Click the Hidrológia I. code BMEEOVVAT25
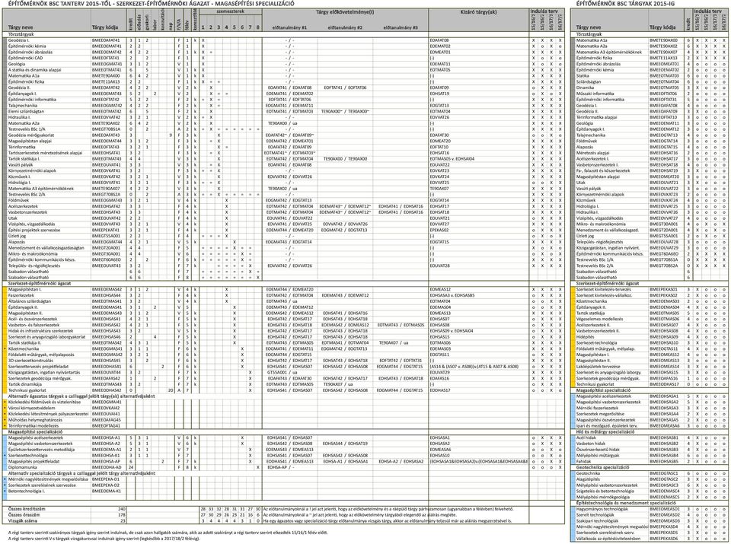731x544 pixels. click(x=664, y=207)
